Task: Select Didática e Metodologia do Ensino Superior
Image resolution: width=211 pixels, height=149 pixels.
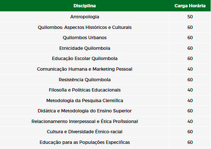Action: (84, 111)
